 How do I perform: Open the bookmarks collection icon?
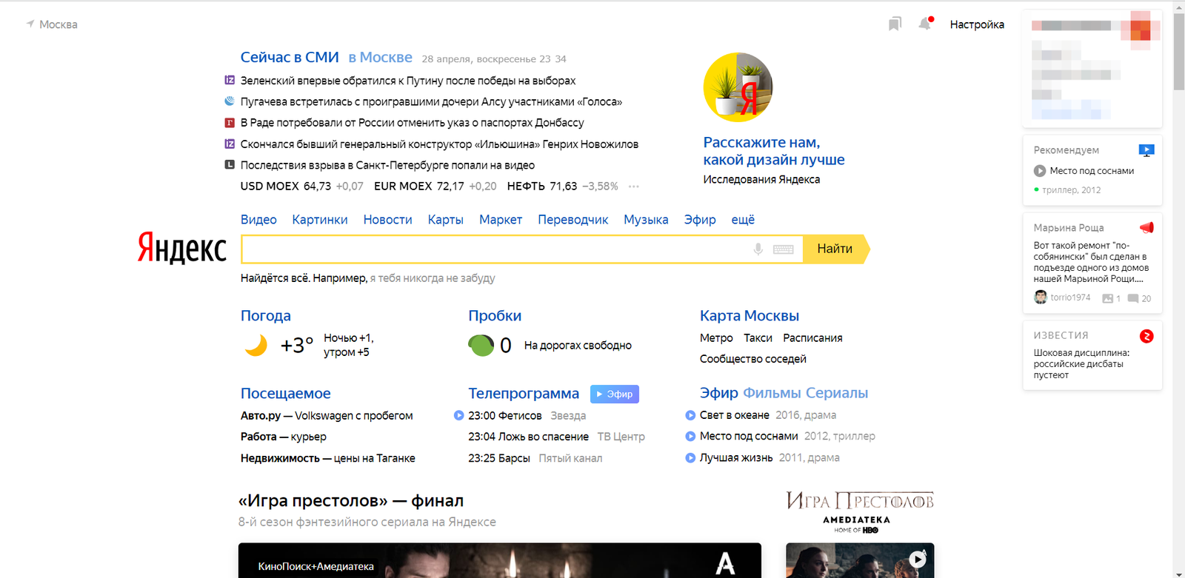tap(895, 24)
